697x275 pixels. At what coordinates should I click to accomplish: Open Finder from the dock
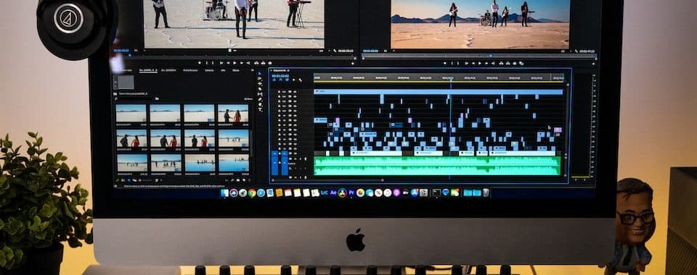click(224, 192)
